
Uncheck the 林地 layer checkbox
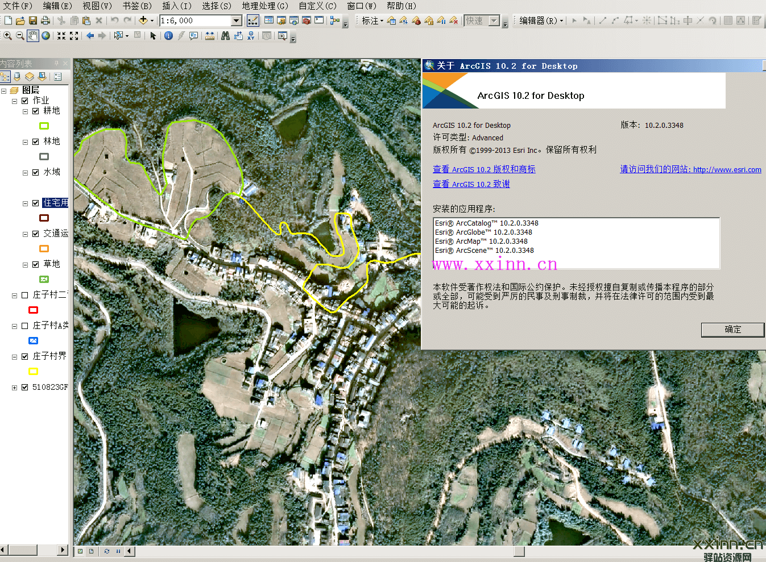pyautogui.click(x=36, y=141)
